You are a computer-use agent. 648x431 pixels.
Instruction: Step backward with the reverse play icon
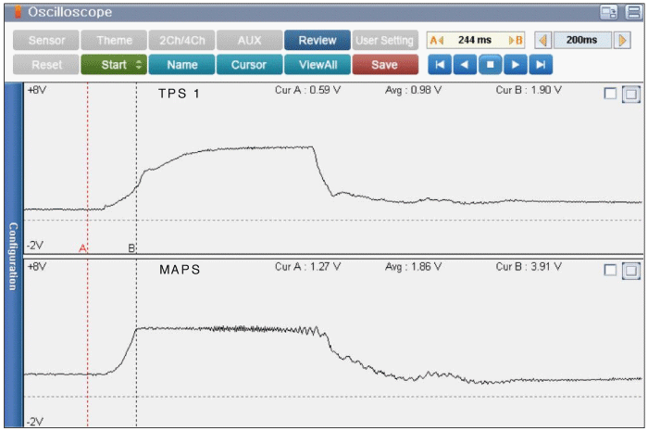[465, 65]
